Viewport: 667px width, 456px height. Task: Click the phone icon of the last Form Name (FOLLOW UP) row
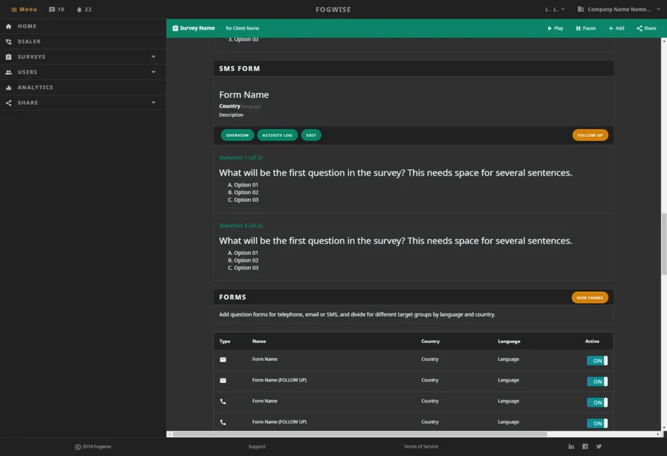223,422
